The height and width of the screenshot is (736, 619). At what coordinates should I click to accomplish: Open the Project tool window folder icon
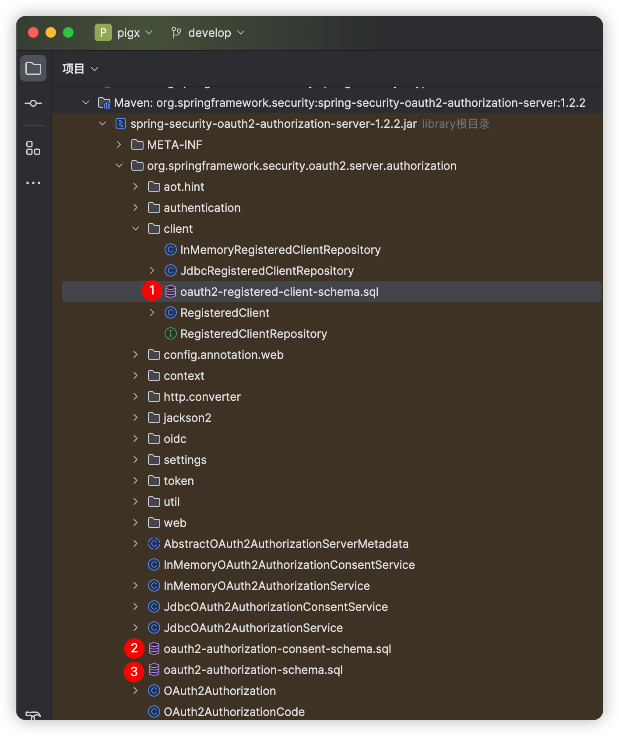33,68
